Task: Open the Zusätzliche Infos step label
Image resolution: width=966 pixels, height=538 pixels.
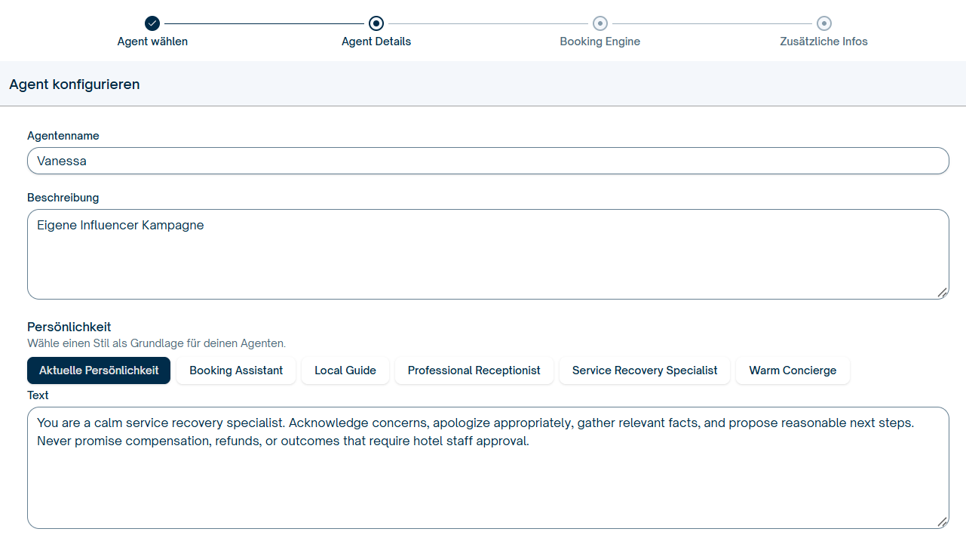Action: 823,42
